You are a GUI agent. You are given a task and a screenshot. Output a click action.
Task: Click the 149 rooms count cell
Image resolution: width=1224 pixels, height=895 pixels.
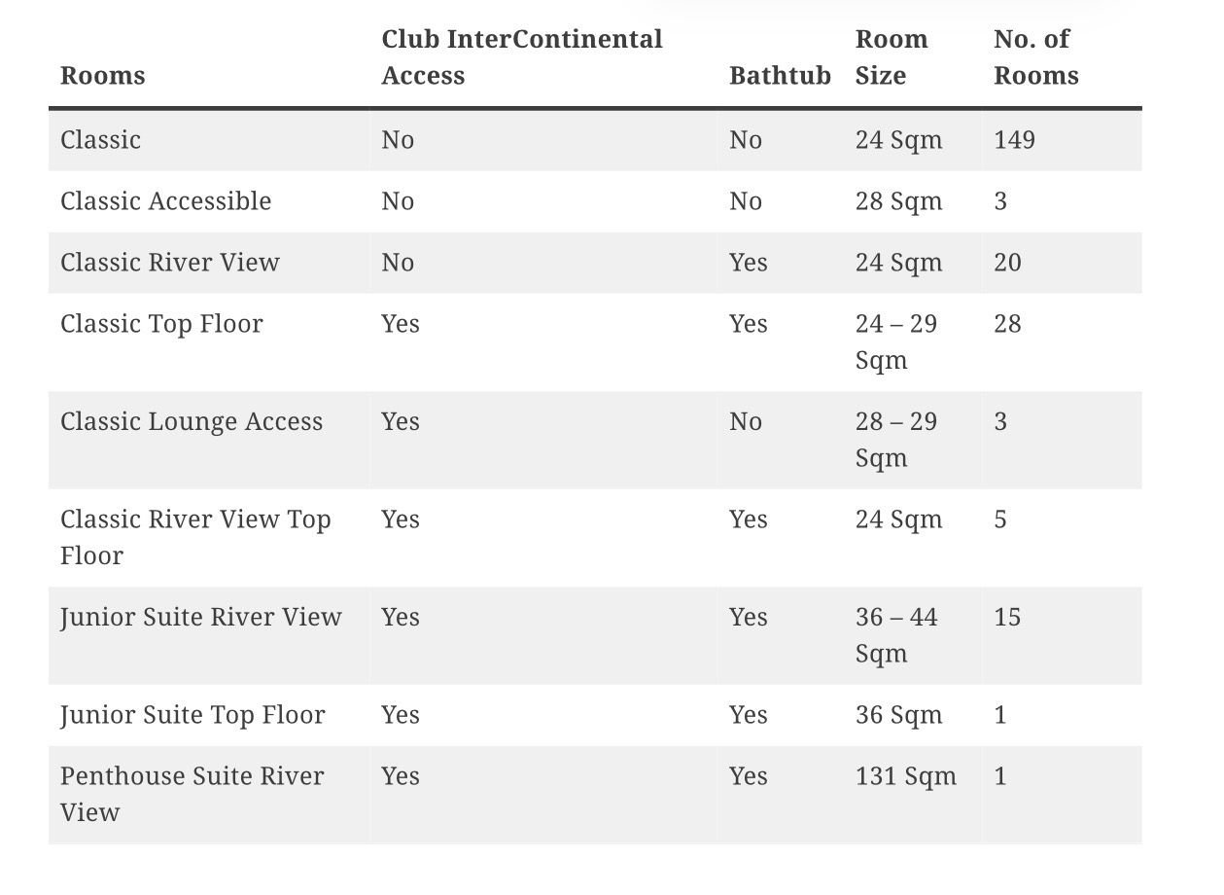(1014, 140)
